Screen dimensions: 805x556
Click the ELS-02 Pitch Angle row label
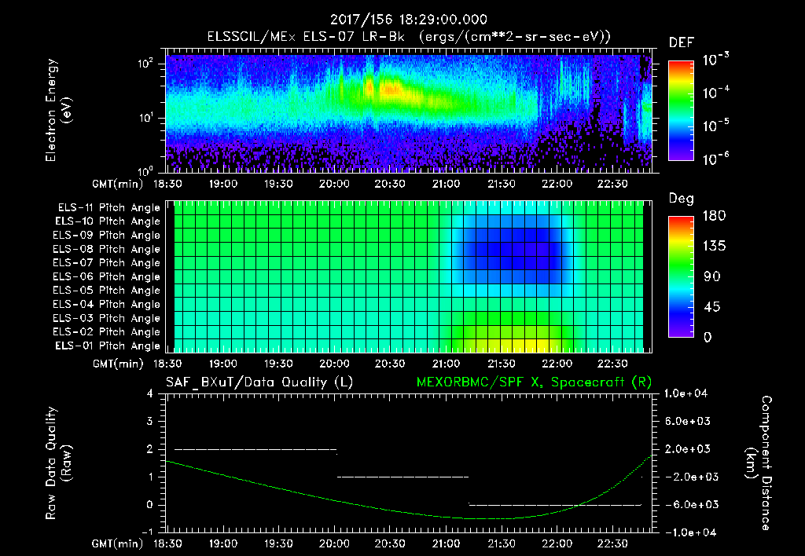106,332
